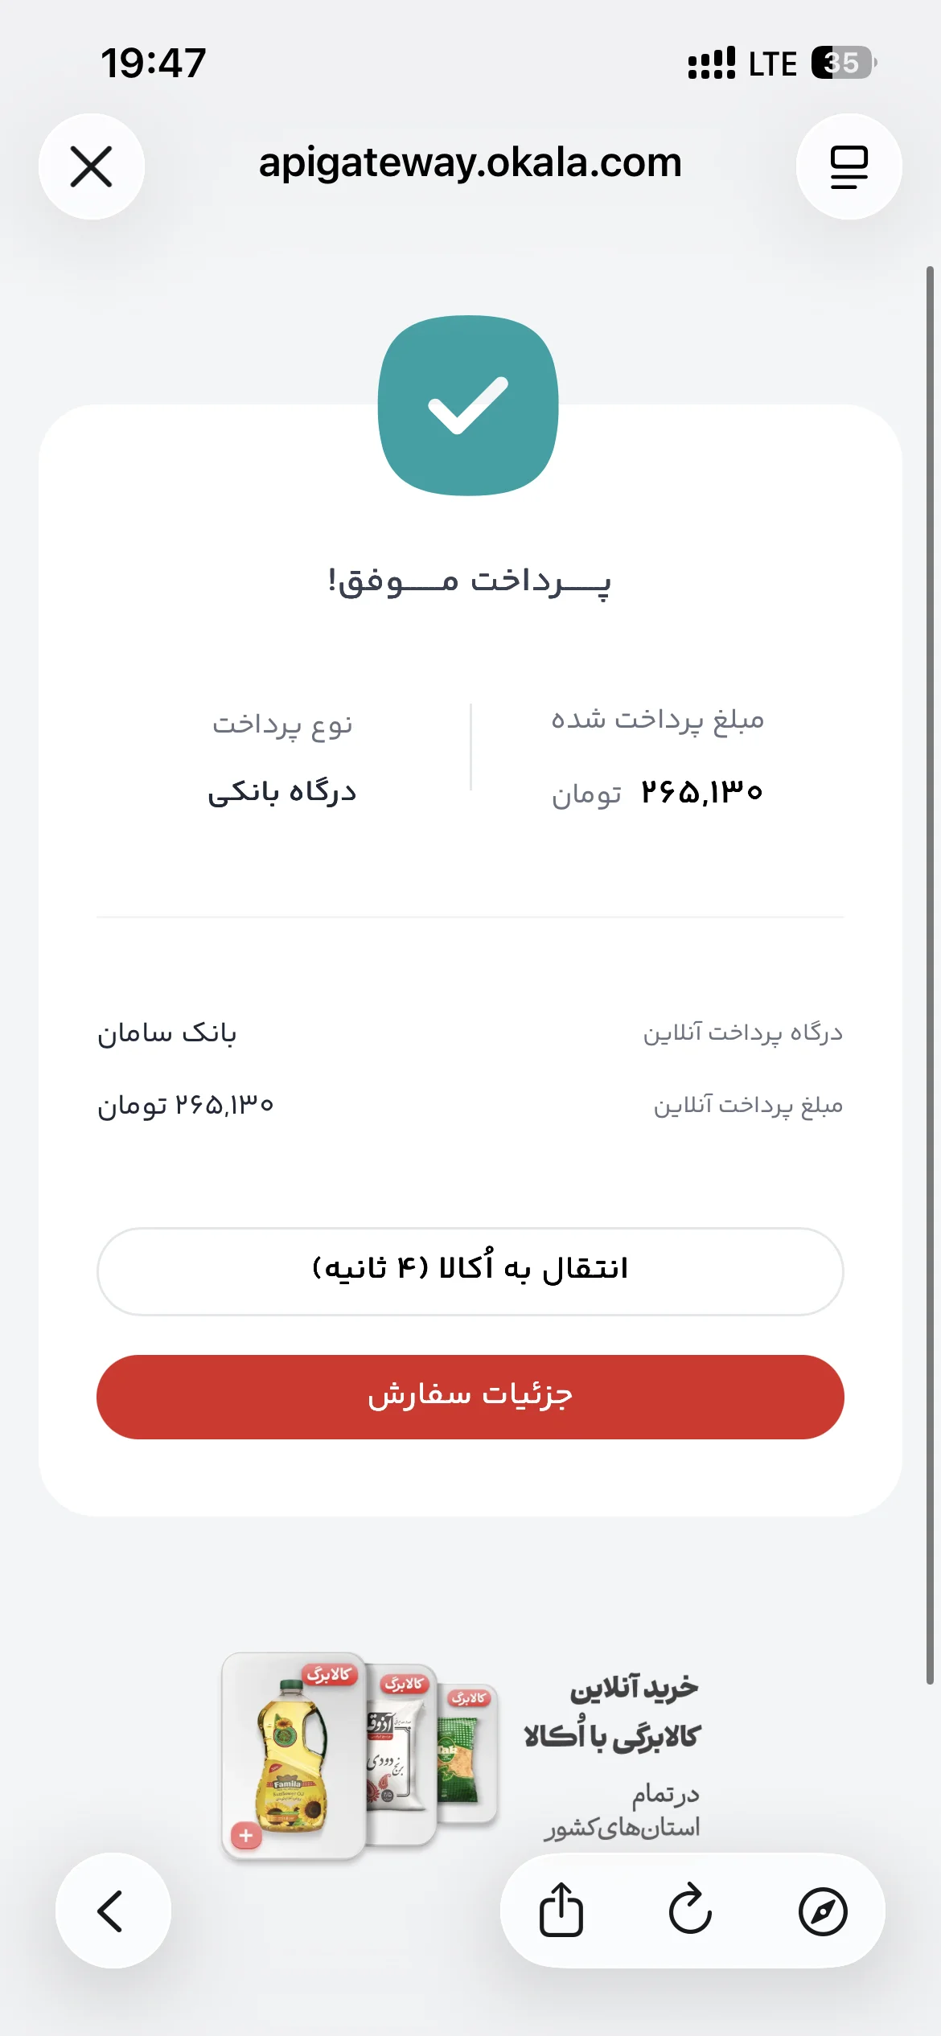The width and height of the screenshot is (941, 2036).
Task: Open the Famila oil product thumbnail
Action: pos(293,1755)
